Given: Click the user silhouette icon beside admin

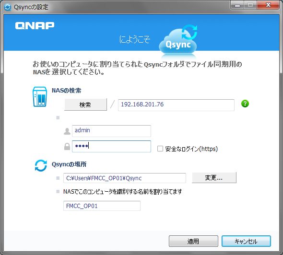Looking at the screenshot, I should tap(67, 131).
